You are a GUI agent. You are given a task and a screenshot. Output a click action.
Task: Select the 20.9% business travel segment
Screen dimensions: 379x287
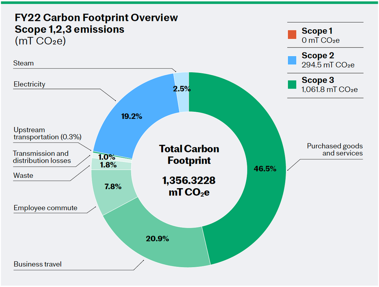click(x=157, y=239)
